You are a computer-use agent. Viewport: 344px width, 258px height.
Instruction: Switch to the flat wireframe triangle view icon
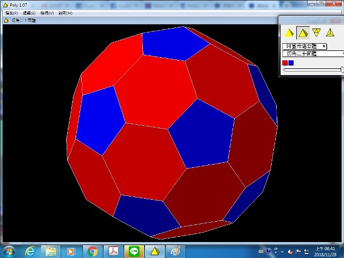(x=330, y=32)
